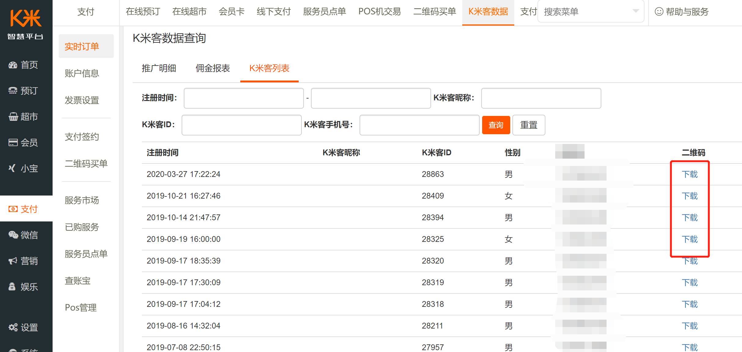Open the 线下支付 top menu
Image resolution: width=742 pixels, height=352 pixels.
tap(274, 12)
